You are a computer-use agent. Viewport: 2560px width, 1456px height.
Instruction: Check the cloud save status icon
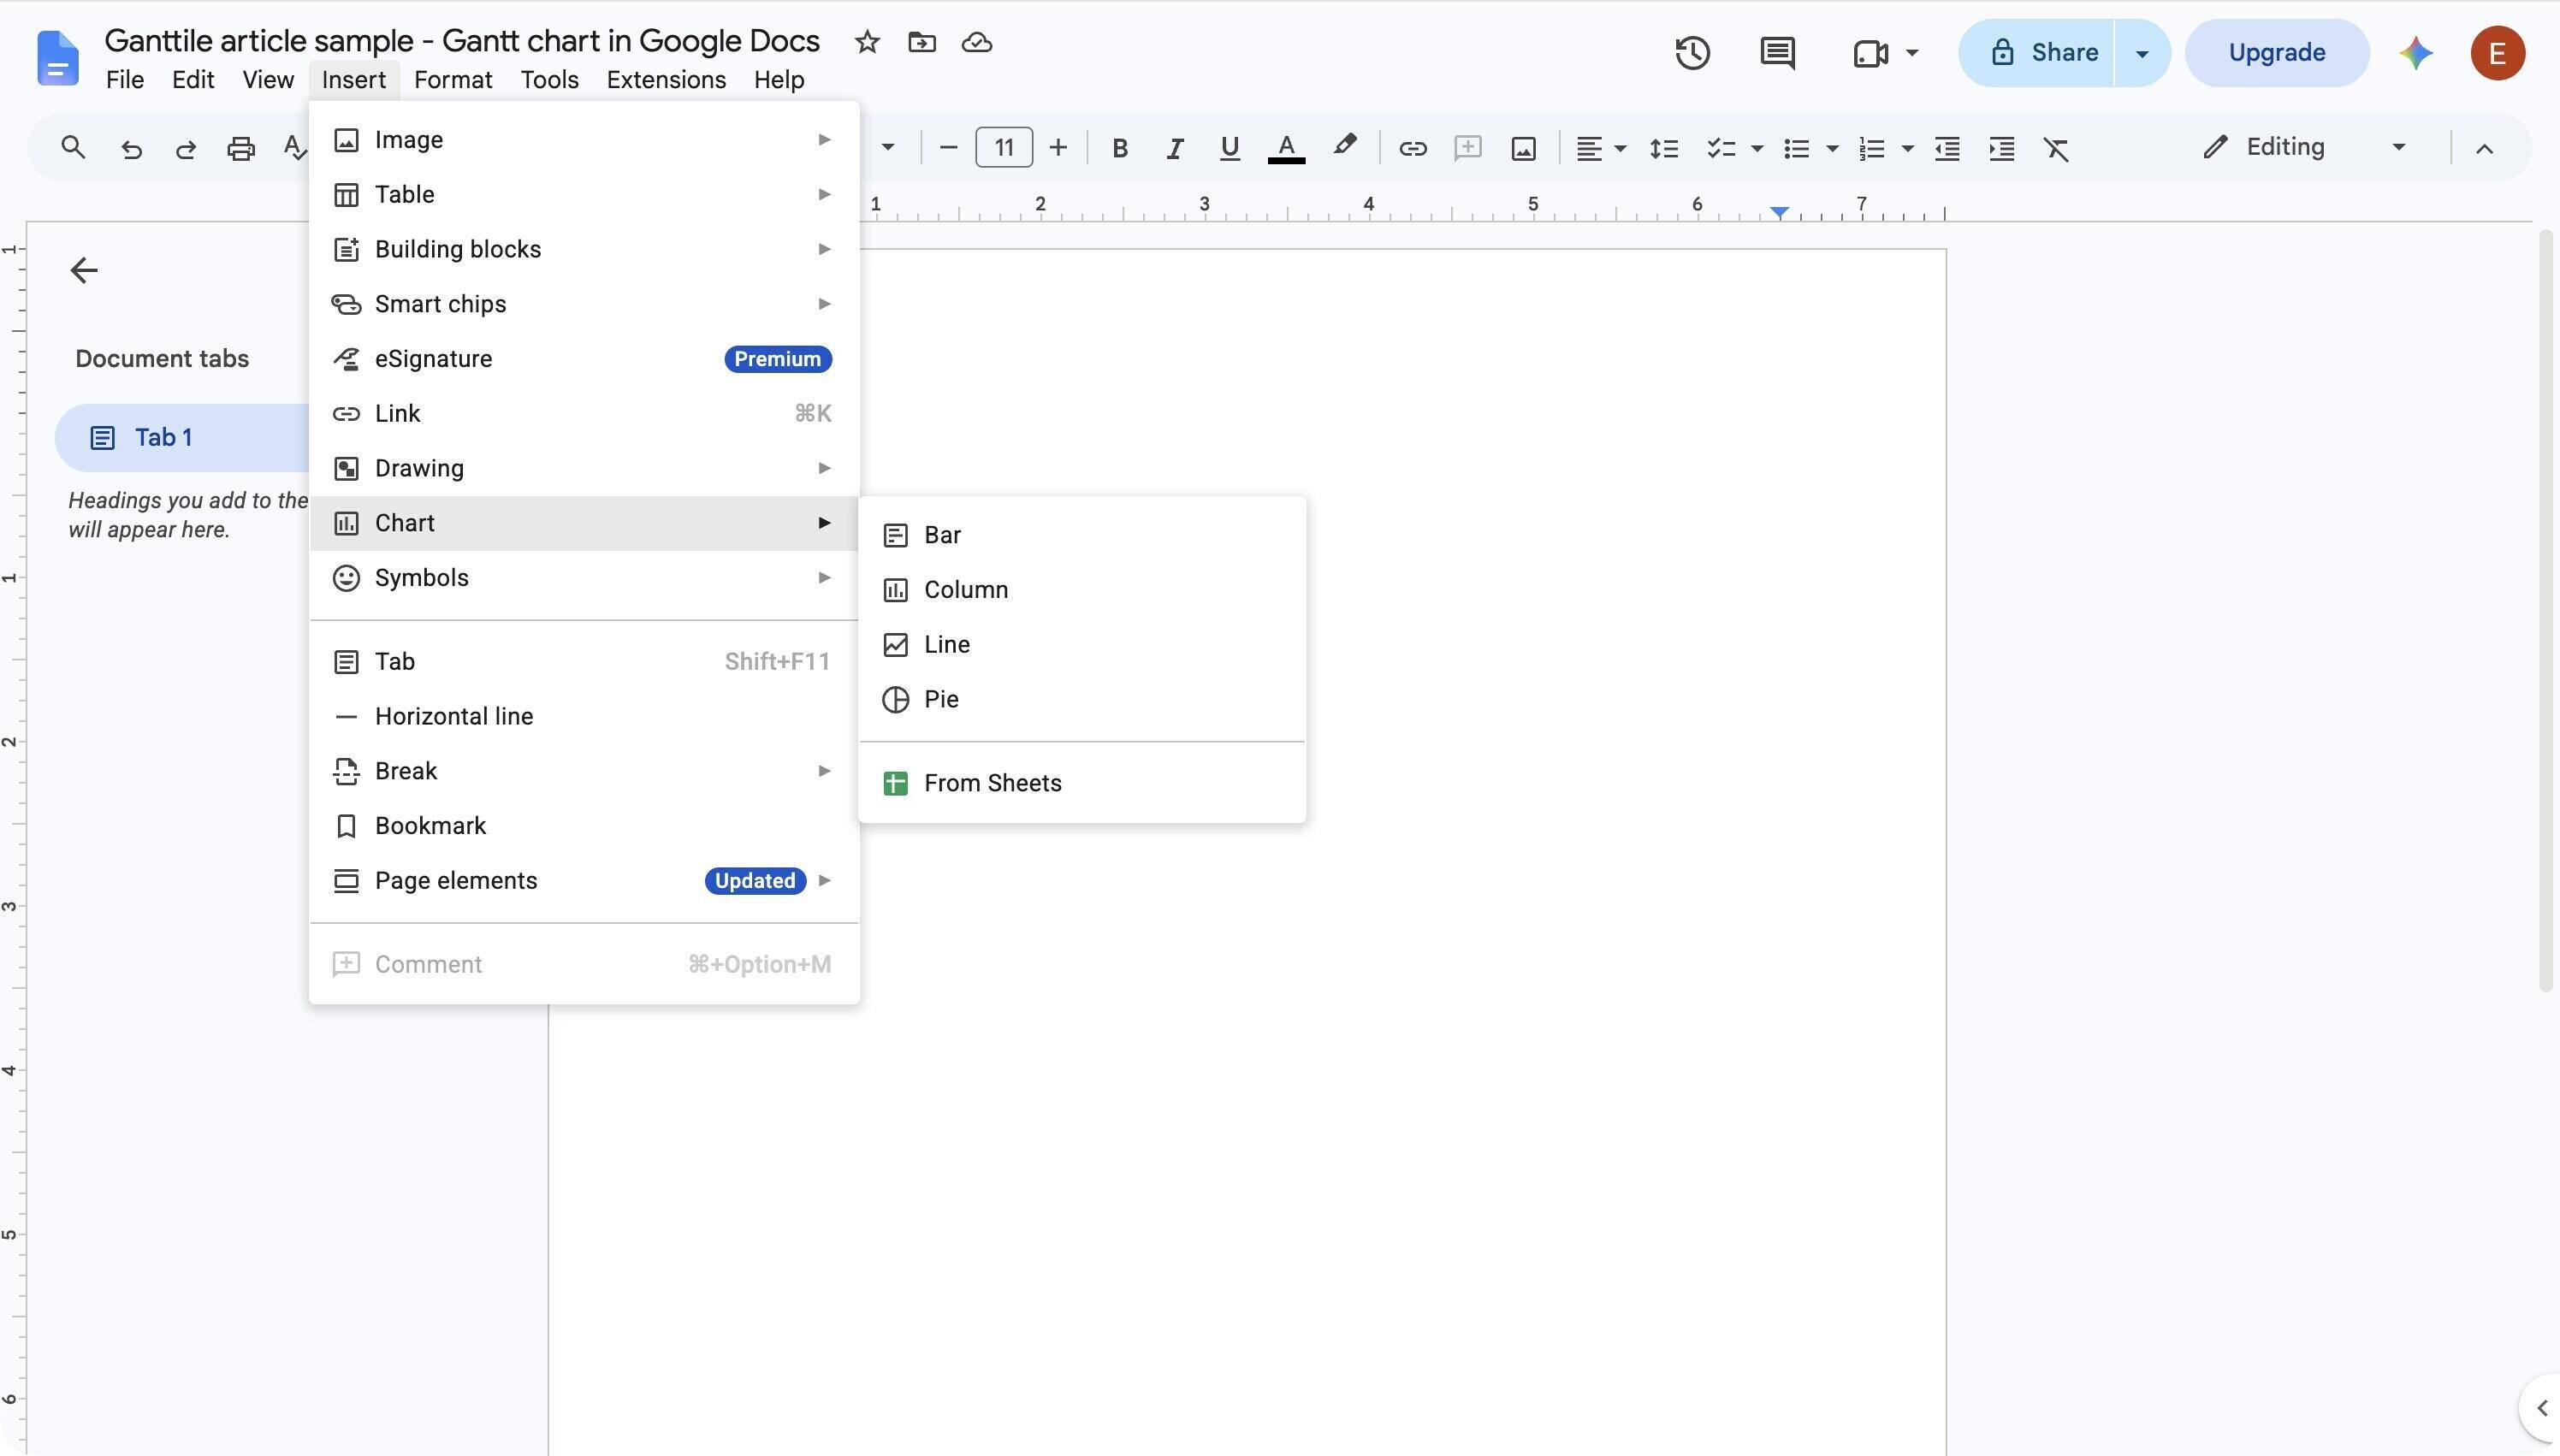coord(976,42)
